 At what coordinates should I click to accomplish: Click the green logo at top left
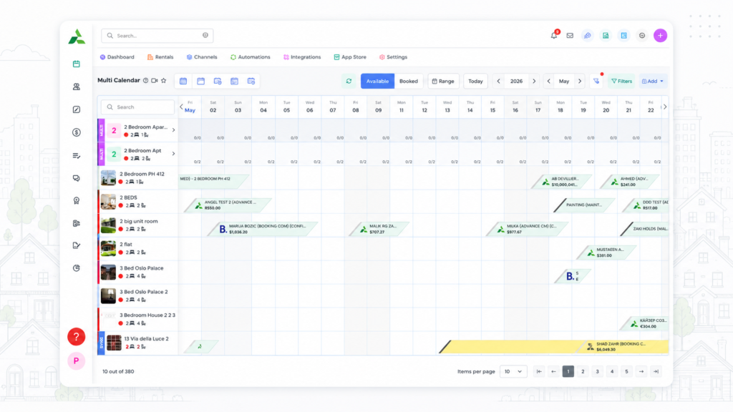tap(77, 36)
